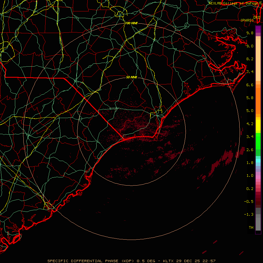Pick the purple segment at the top of the color bar
This screenshot has height=263, width=263.
click(x=258, y=29)
